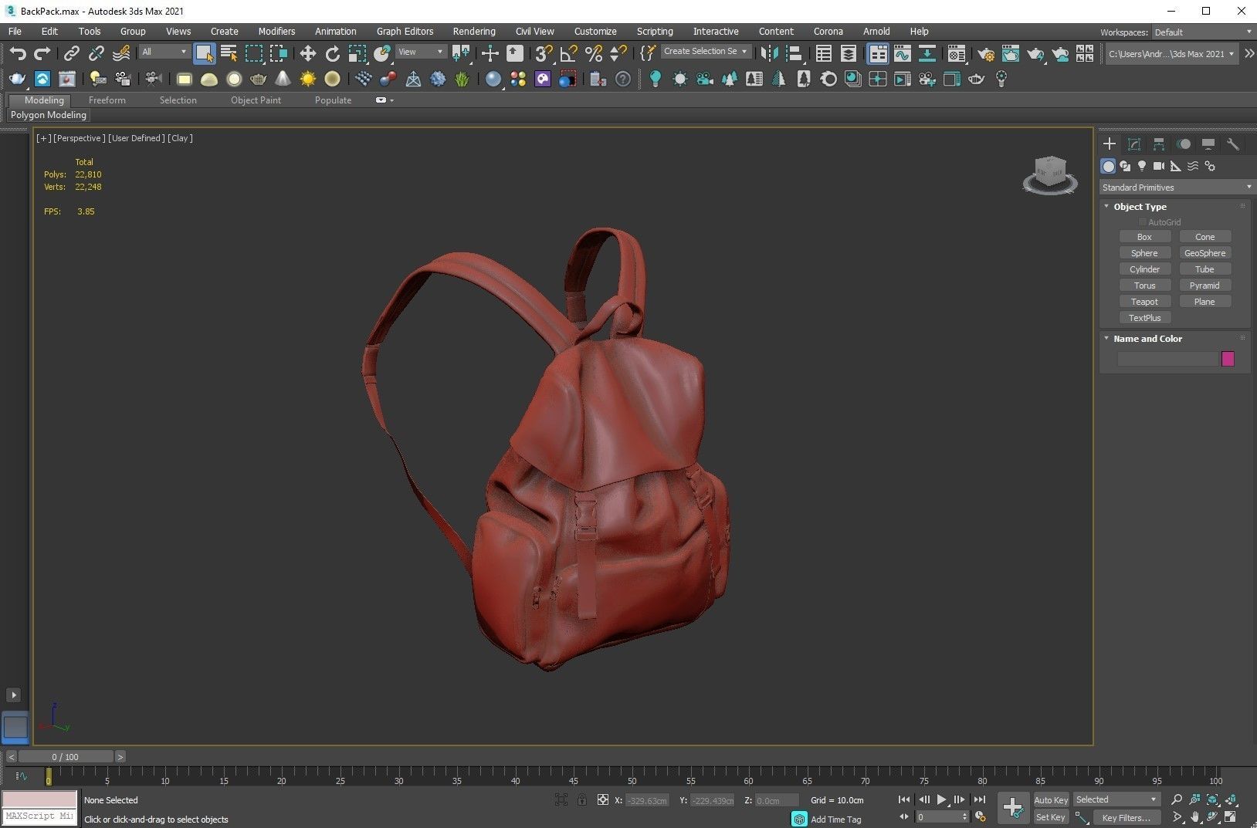This screenshot has width=1257, height=828.
Task: Open the Utilities panel wrench icon
Action: pyautogui.click(x=1233, y=144)
